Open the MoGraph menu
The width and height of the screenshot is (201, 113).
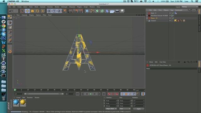point(64,7)
